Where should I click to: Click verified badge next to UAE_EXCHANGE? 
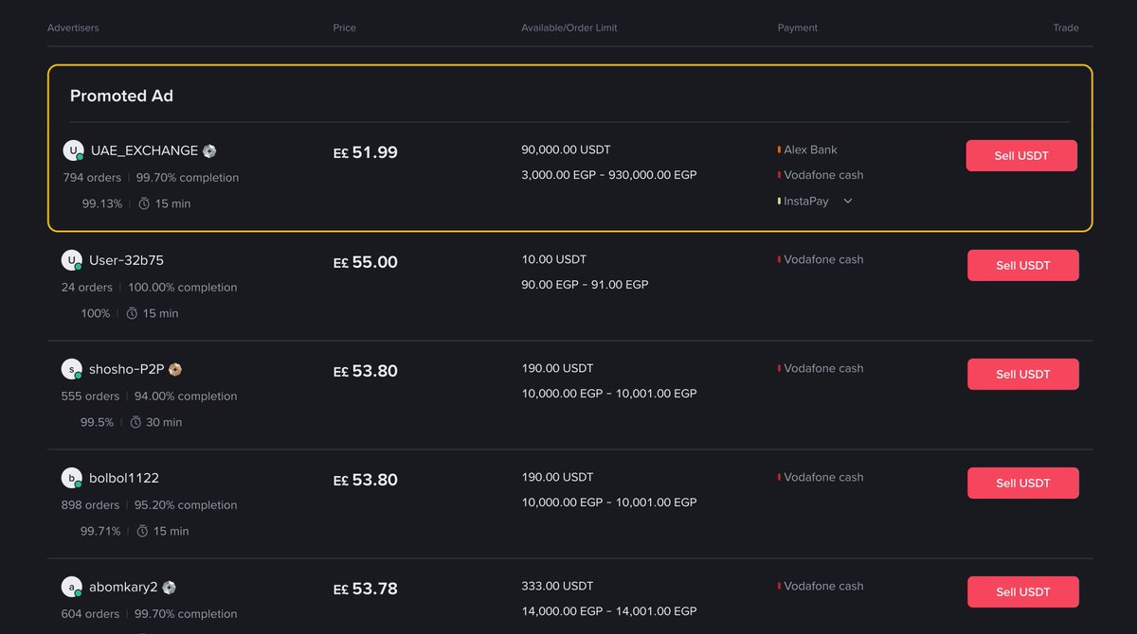tap(209, 150)
